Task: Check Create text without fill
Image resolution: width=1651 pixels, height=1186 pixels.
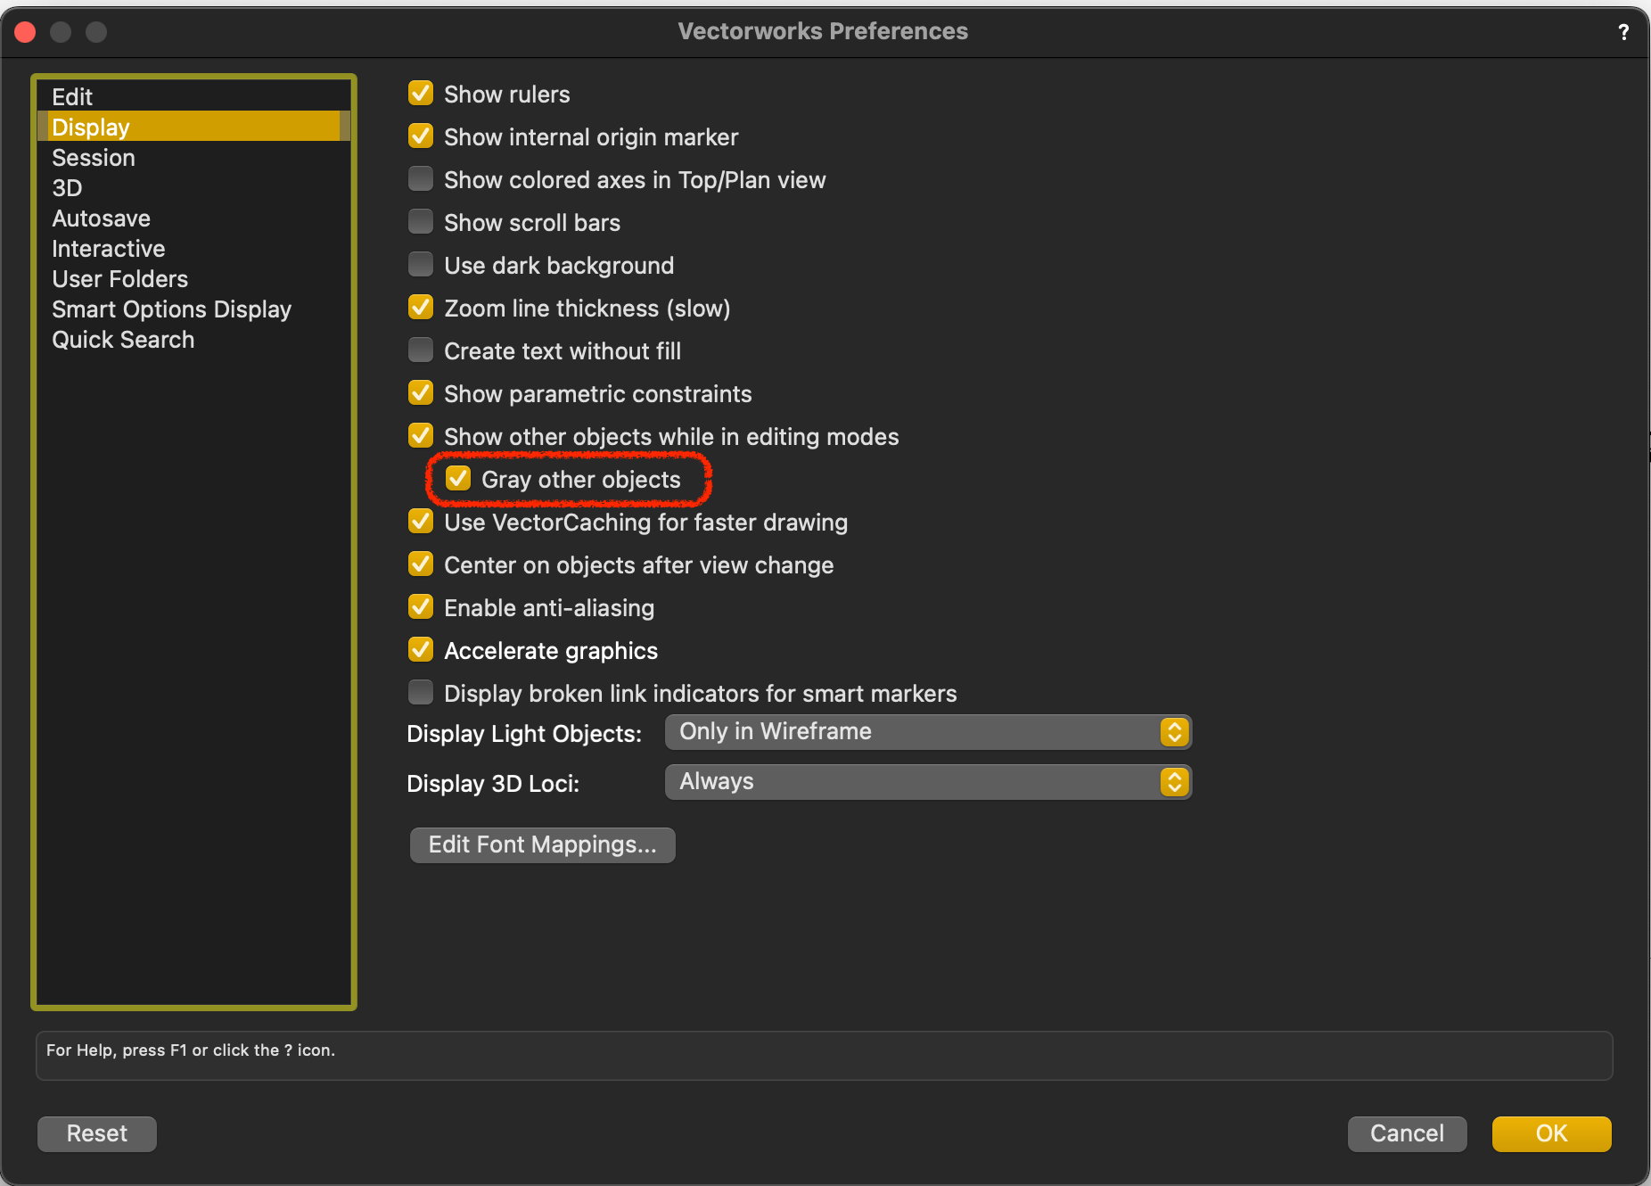Action: click(421, 350)
